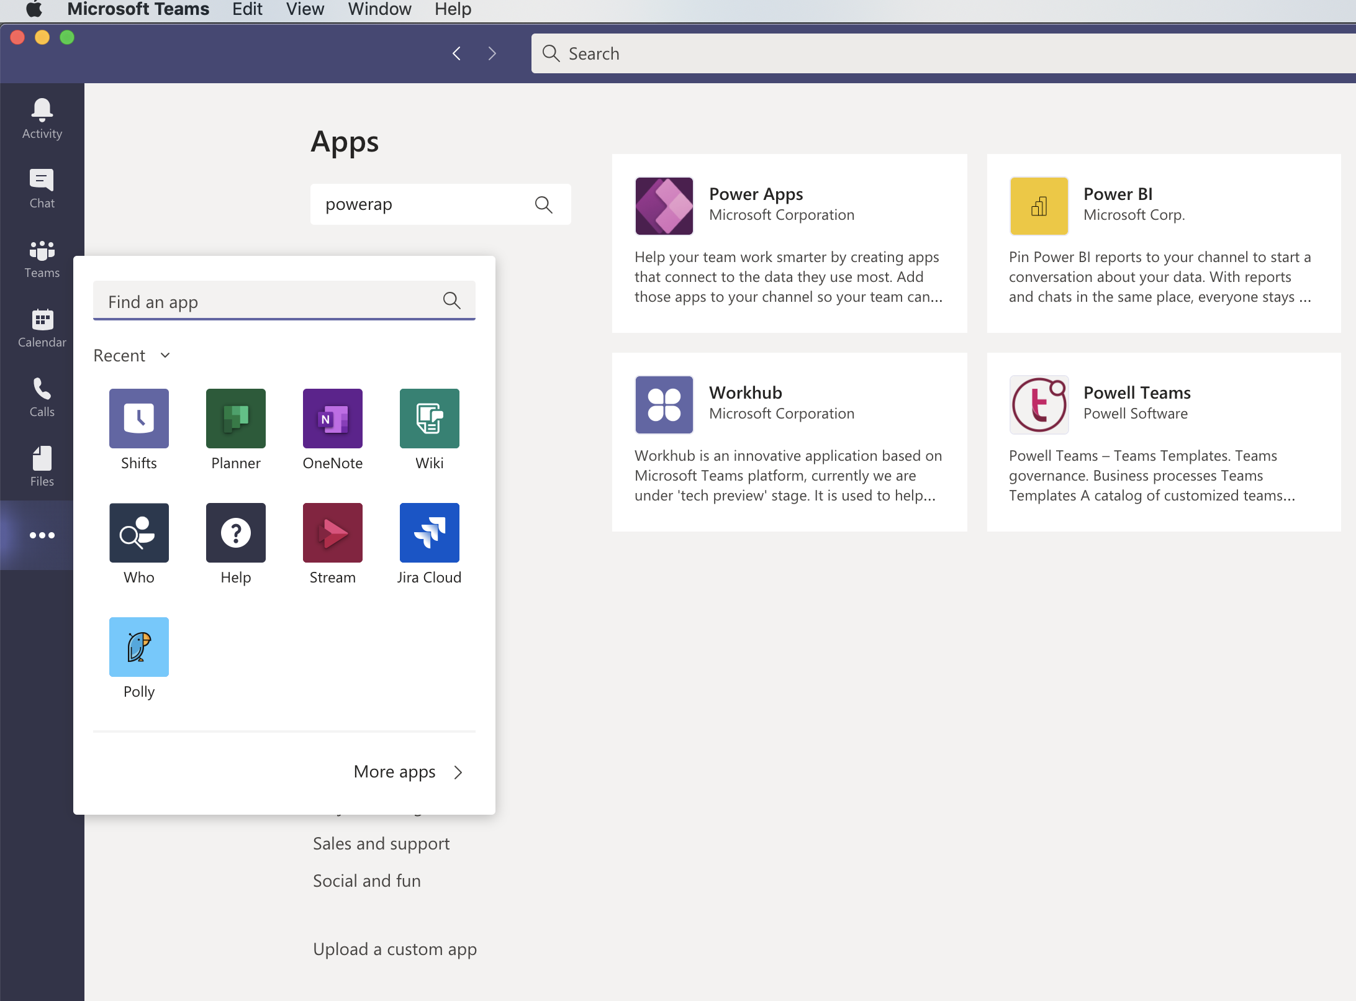The image size is (1356, 1001).
Task: Open the Power Apps card
Action: click(x=789, y=243)
